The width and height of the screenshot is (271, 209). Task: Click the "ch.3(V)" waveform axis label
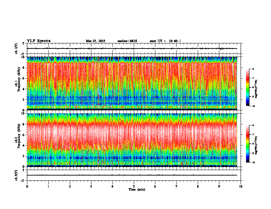pos(16,175)
